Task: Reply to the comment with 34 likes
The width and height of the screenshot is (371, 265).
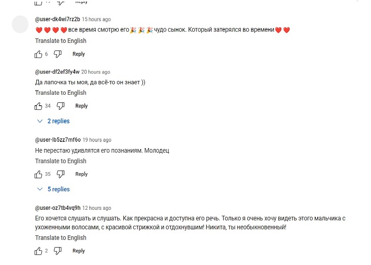Action: pos(81,106)
